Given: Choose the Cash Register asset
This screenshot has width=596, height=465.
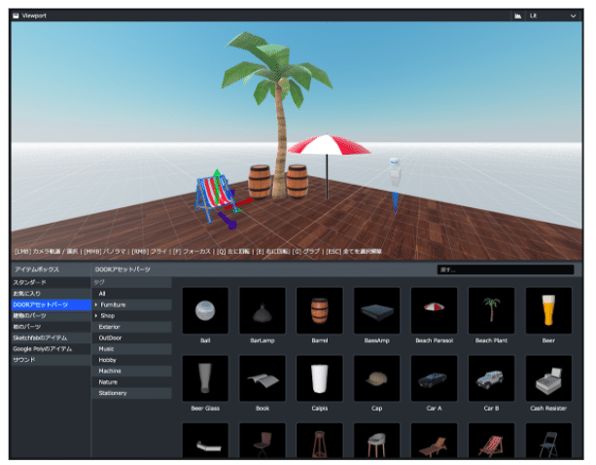Looking at the screenshot, I should click(x=548, y=378).
